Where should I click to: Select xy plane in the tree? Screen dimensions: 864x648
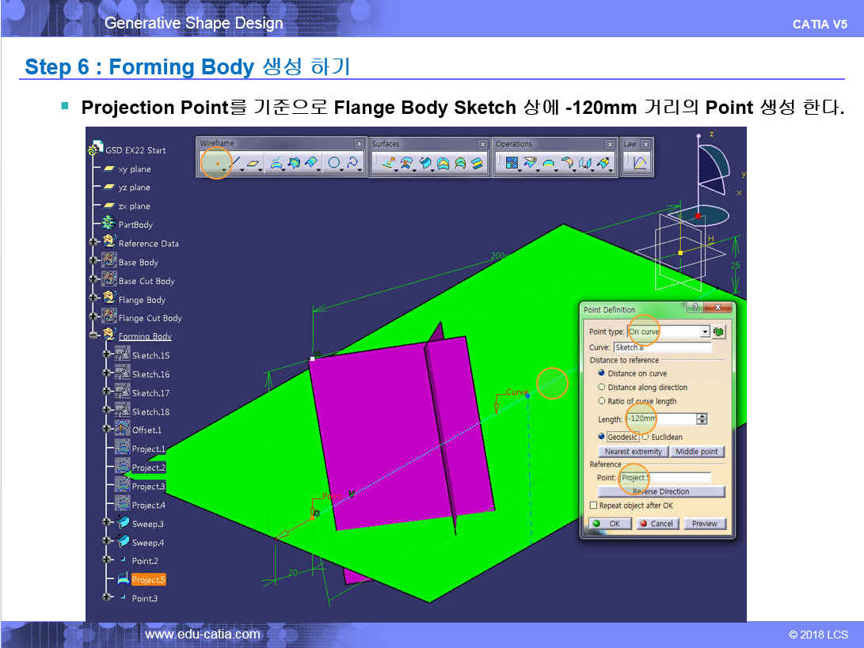[134, 169]
